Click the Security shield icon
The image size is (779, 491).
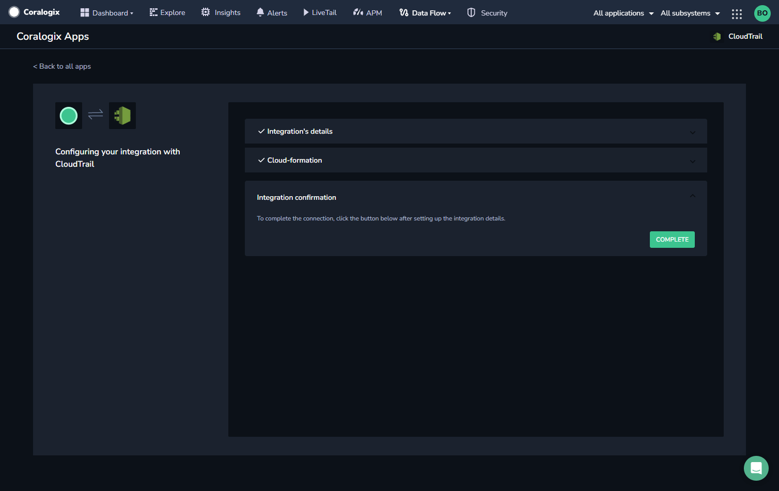point(471,12)
